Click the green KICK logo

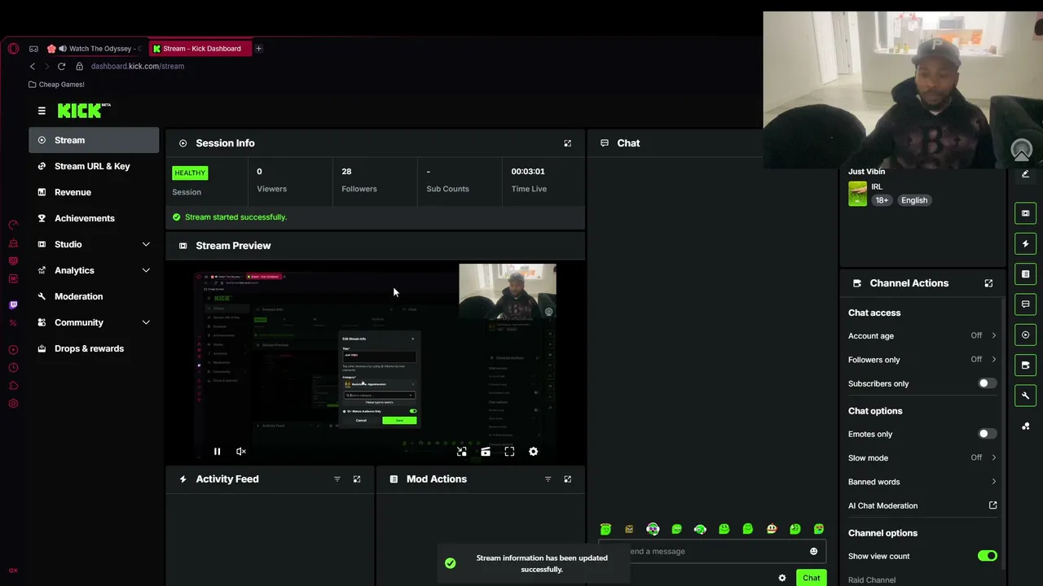[84, 110]
